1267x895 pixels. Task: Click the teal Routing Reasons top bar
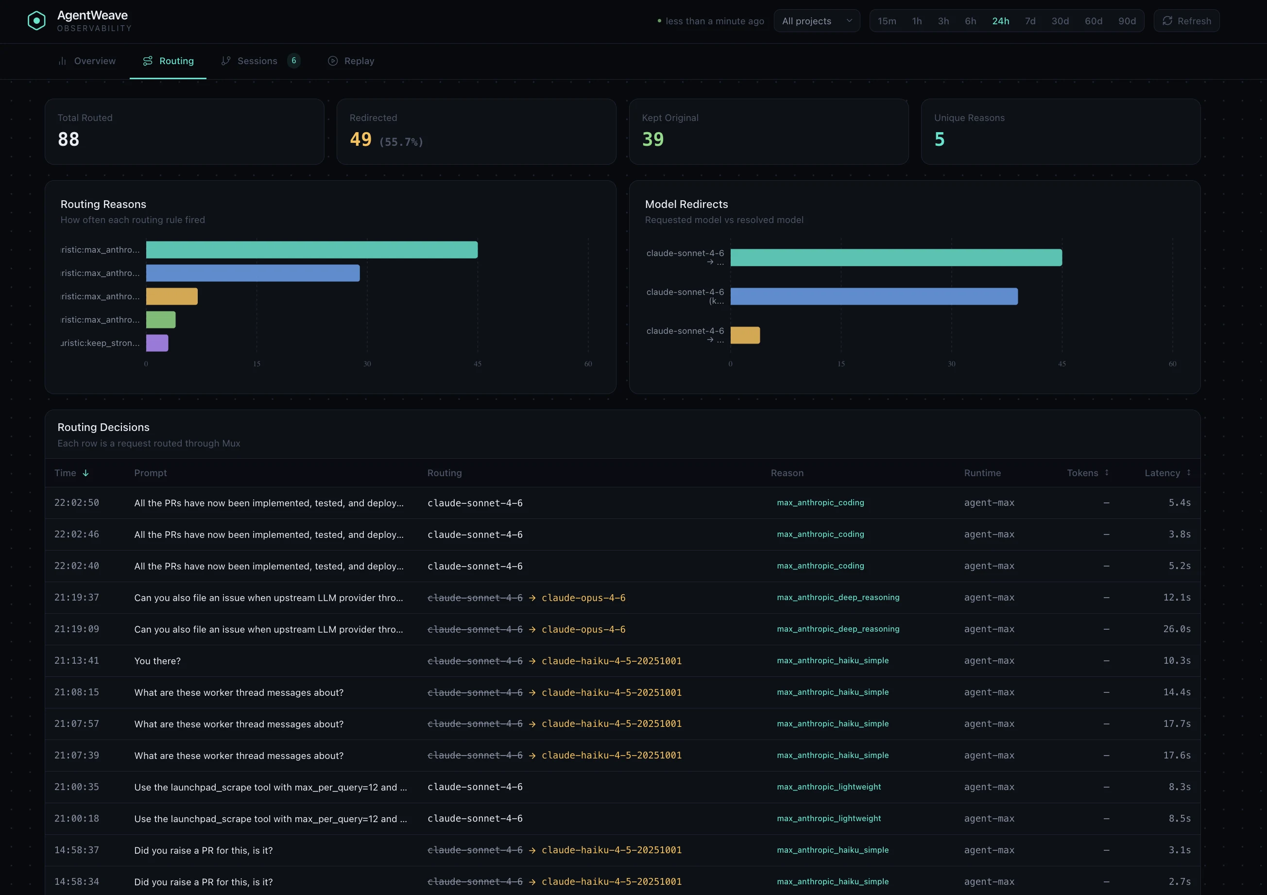point(312,249)
